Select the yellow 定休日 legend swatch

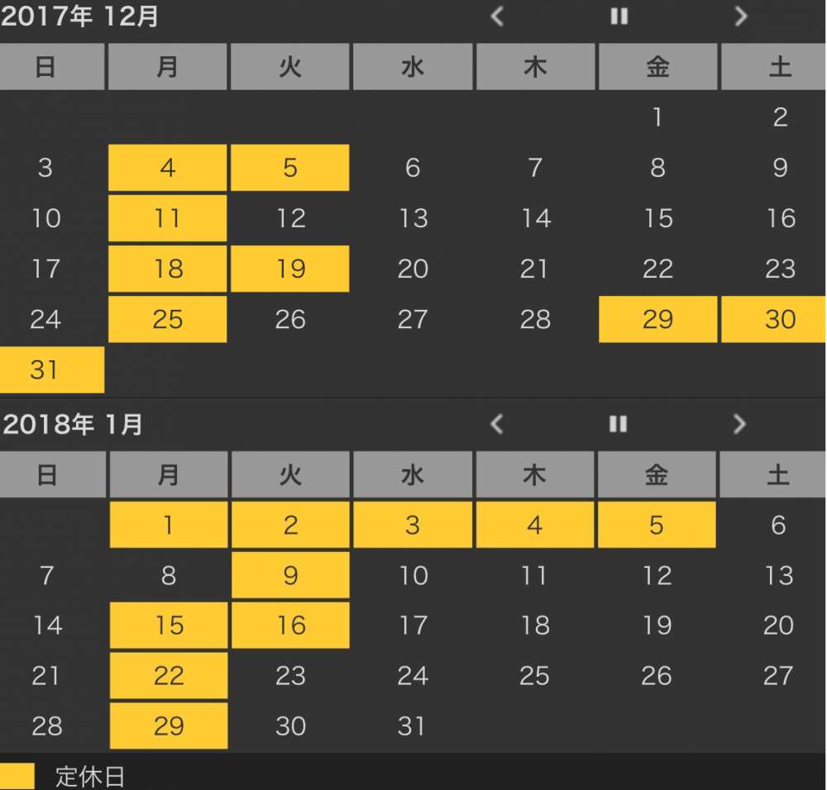(x=17, y=776)
